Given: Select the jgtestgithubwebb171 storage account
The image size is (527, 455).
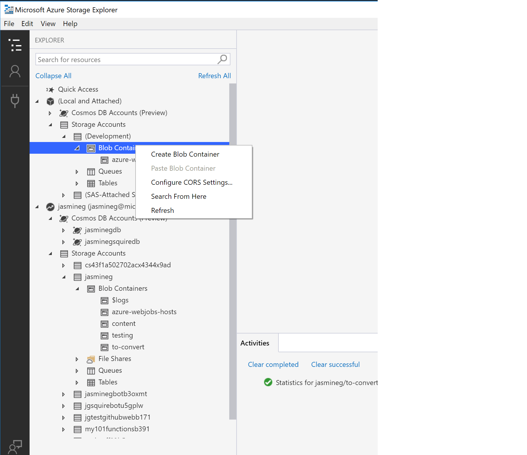Looking at the screenshot, I should point(118,418).
